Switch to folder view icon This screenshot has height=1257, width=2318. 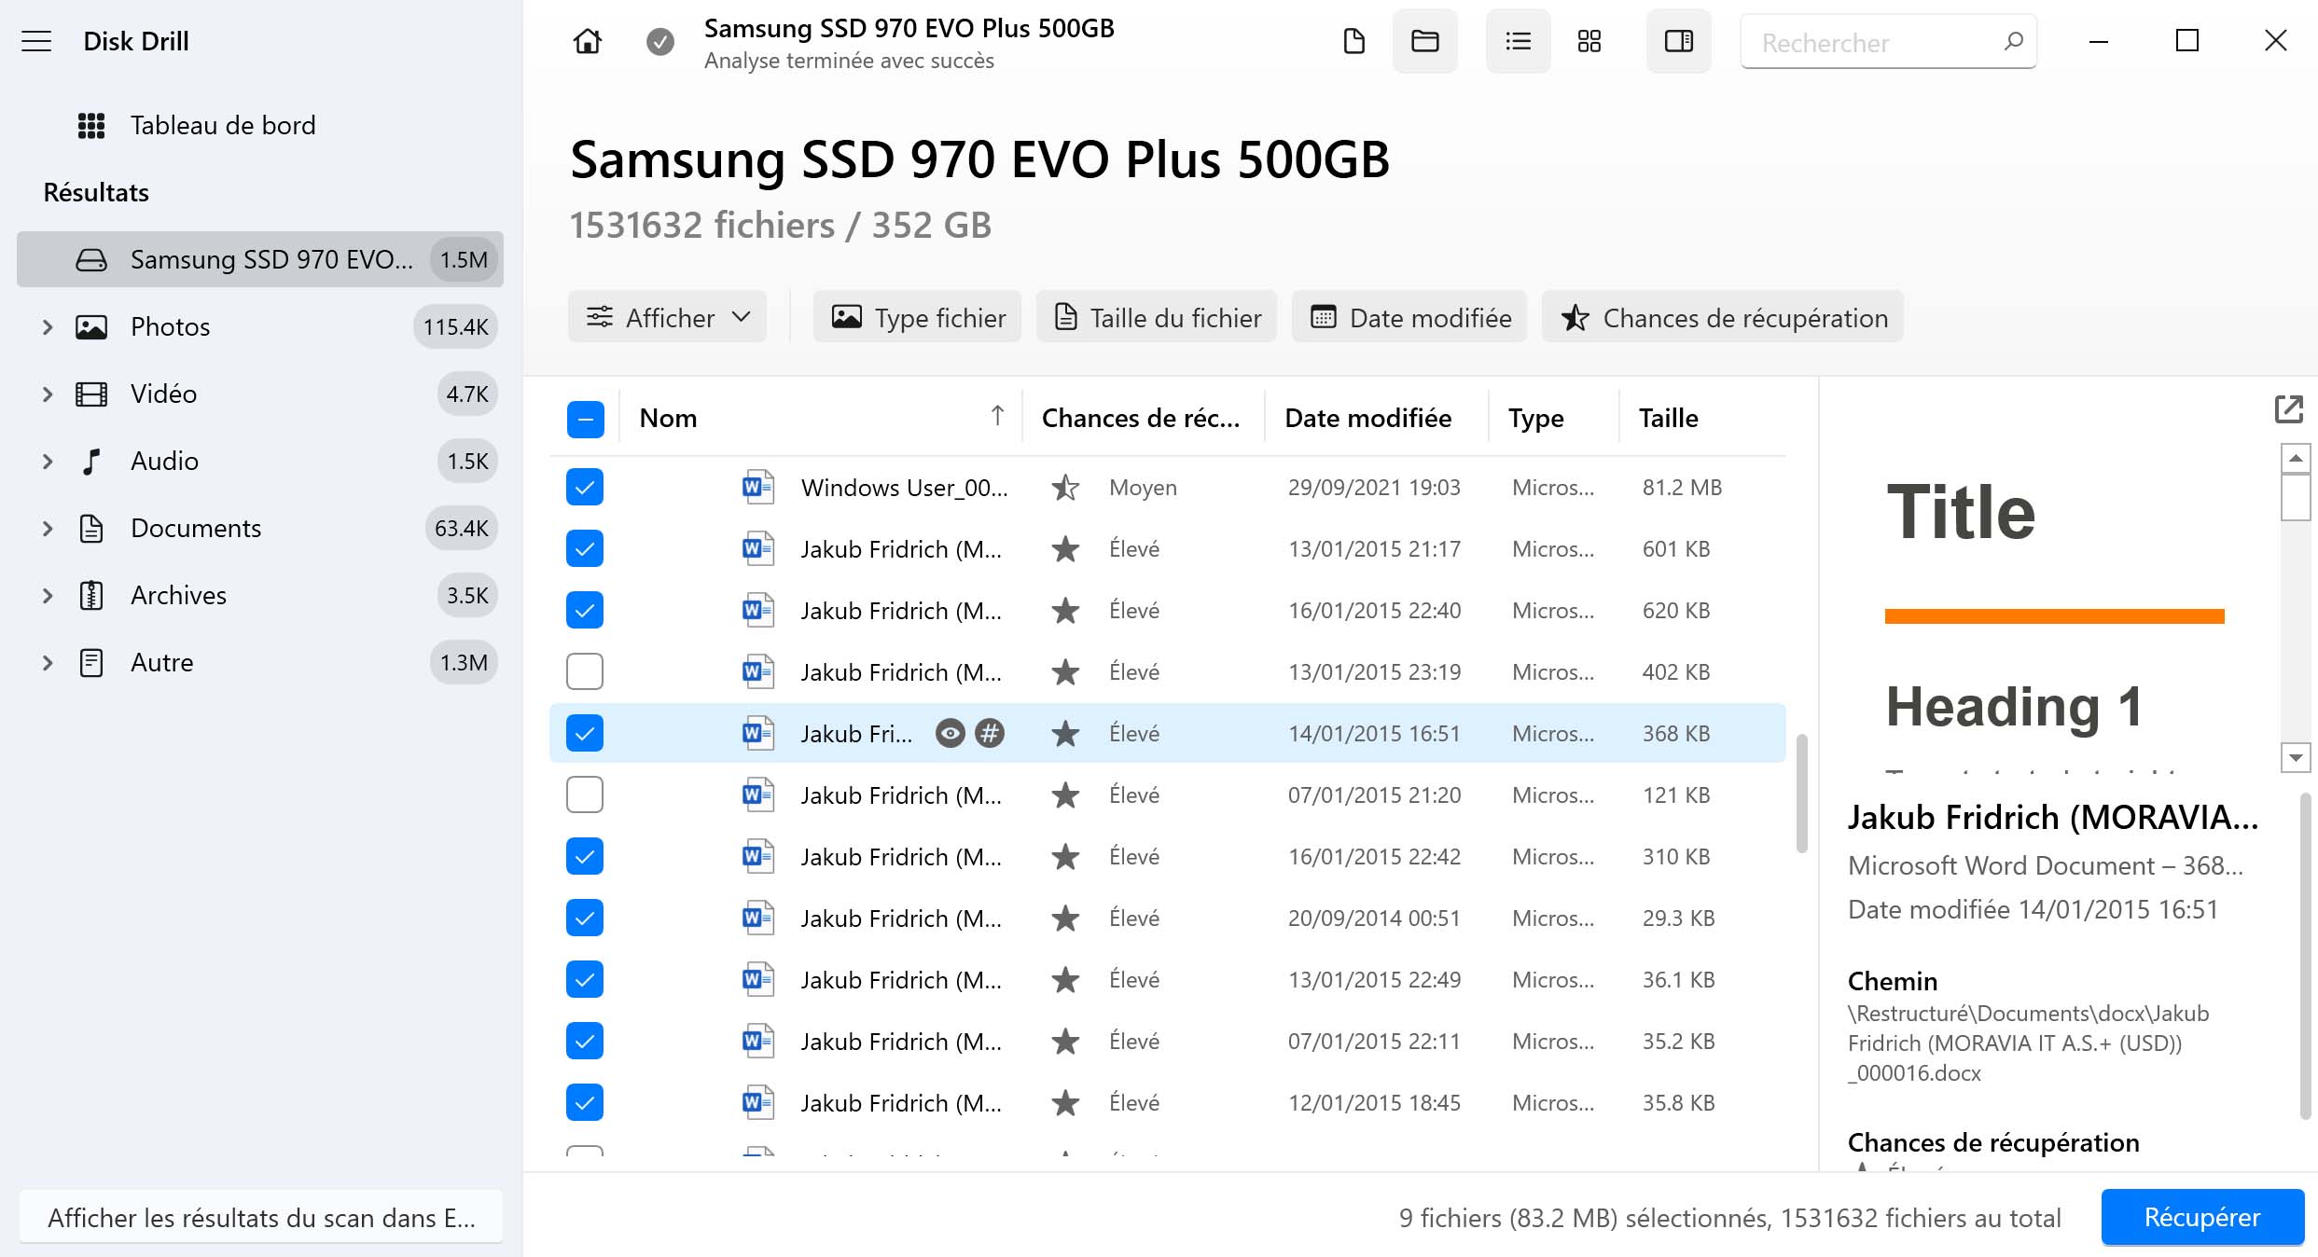(x=1424, y=41)
